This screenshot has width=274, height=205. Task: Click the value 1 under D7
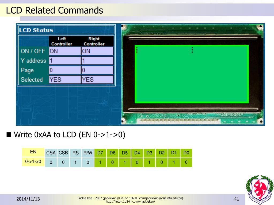pos(100,163)
